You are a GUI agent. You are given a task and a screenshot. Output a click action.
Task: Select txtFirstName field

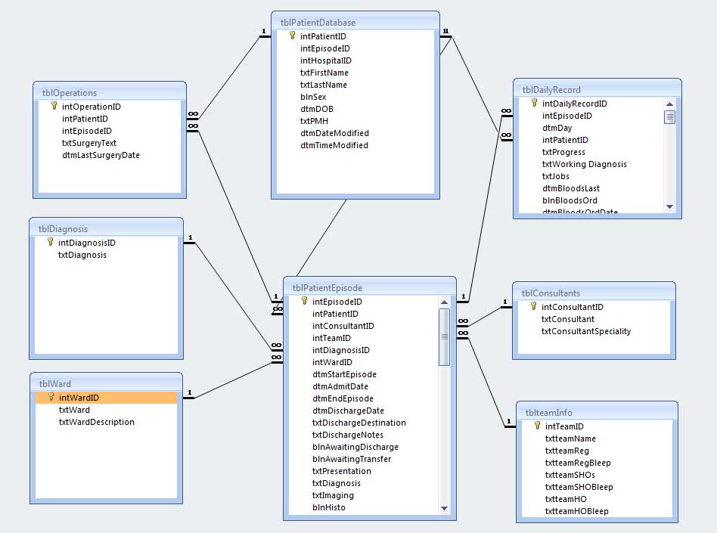tap(324, 73)
